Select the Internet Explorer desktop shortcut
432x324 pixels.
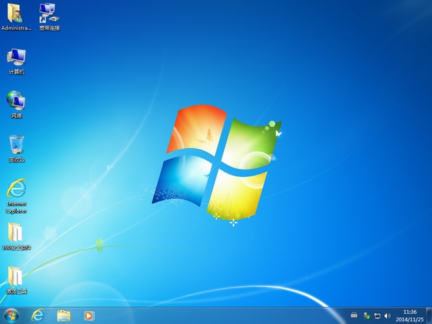(x=16, y=191)
